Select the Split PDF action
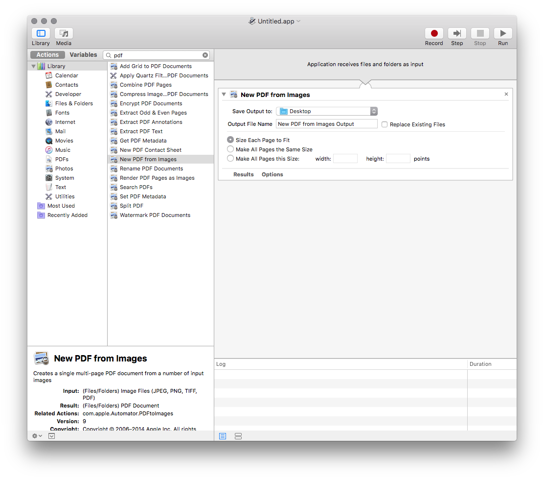This screenshot has height=480, width=544. (x=160, y=206)
